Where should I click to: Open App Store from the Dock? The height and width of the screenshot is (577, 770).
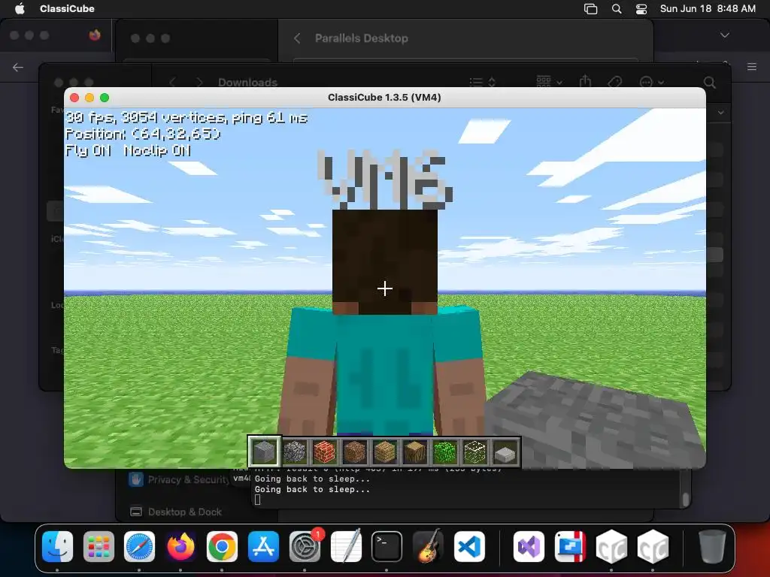coord(263,546)
